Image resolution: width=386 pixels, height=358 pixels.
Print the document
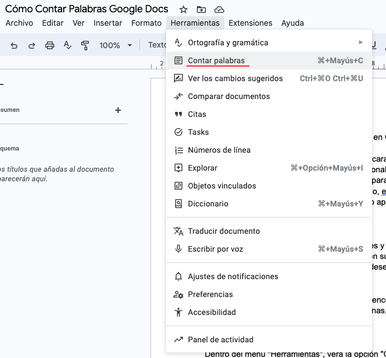tap(50, 45)
